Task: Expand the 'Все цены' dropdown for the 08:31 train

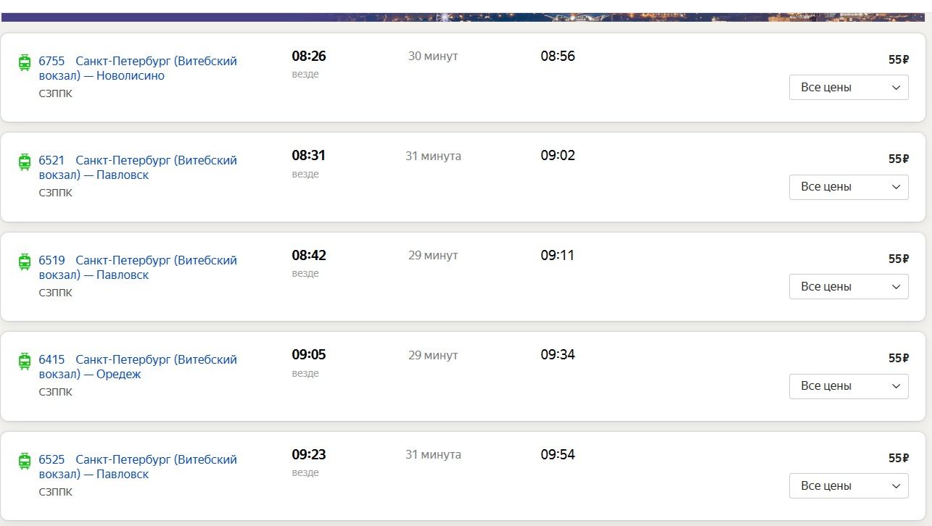Action: point(848,187)
